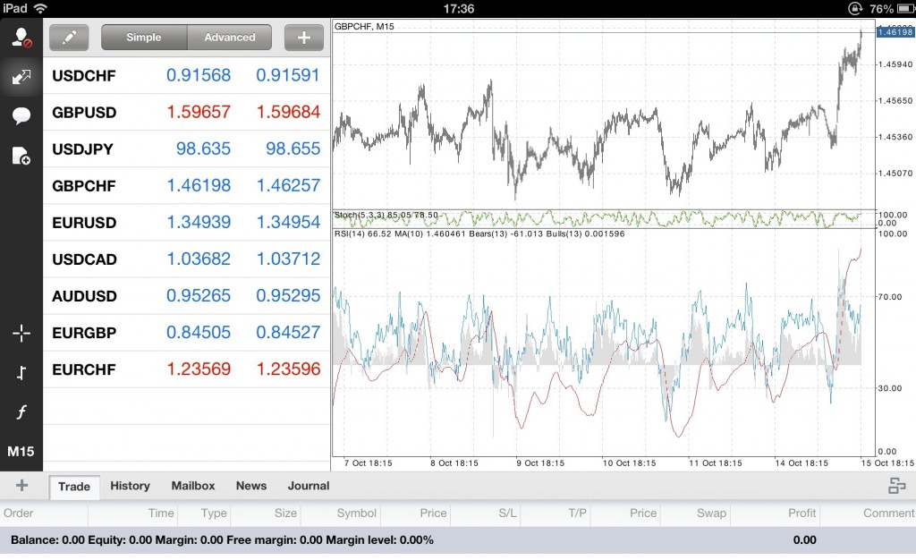Select the quotes and trade arrows icon

click(21, 77)
